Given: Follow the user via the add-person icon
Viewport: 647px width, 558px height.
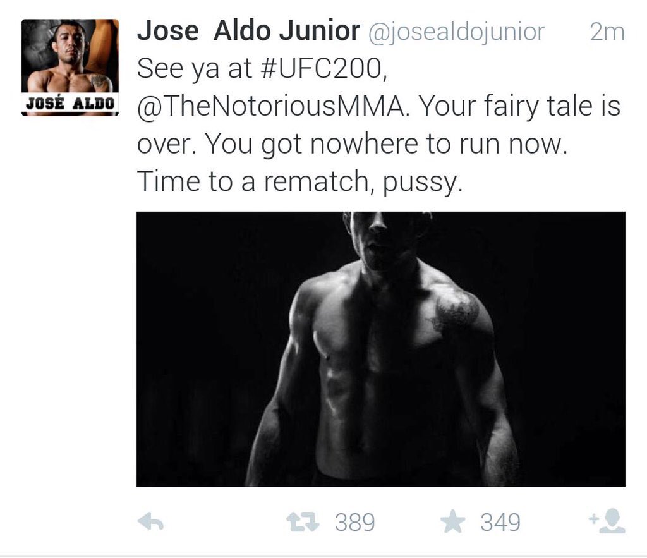Looking at the screenshot, I should (607, 521).
